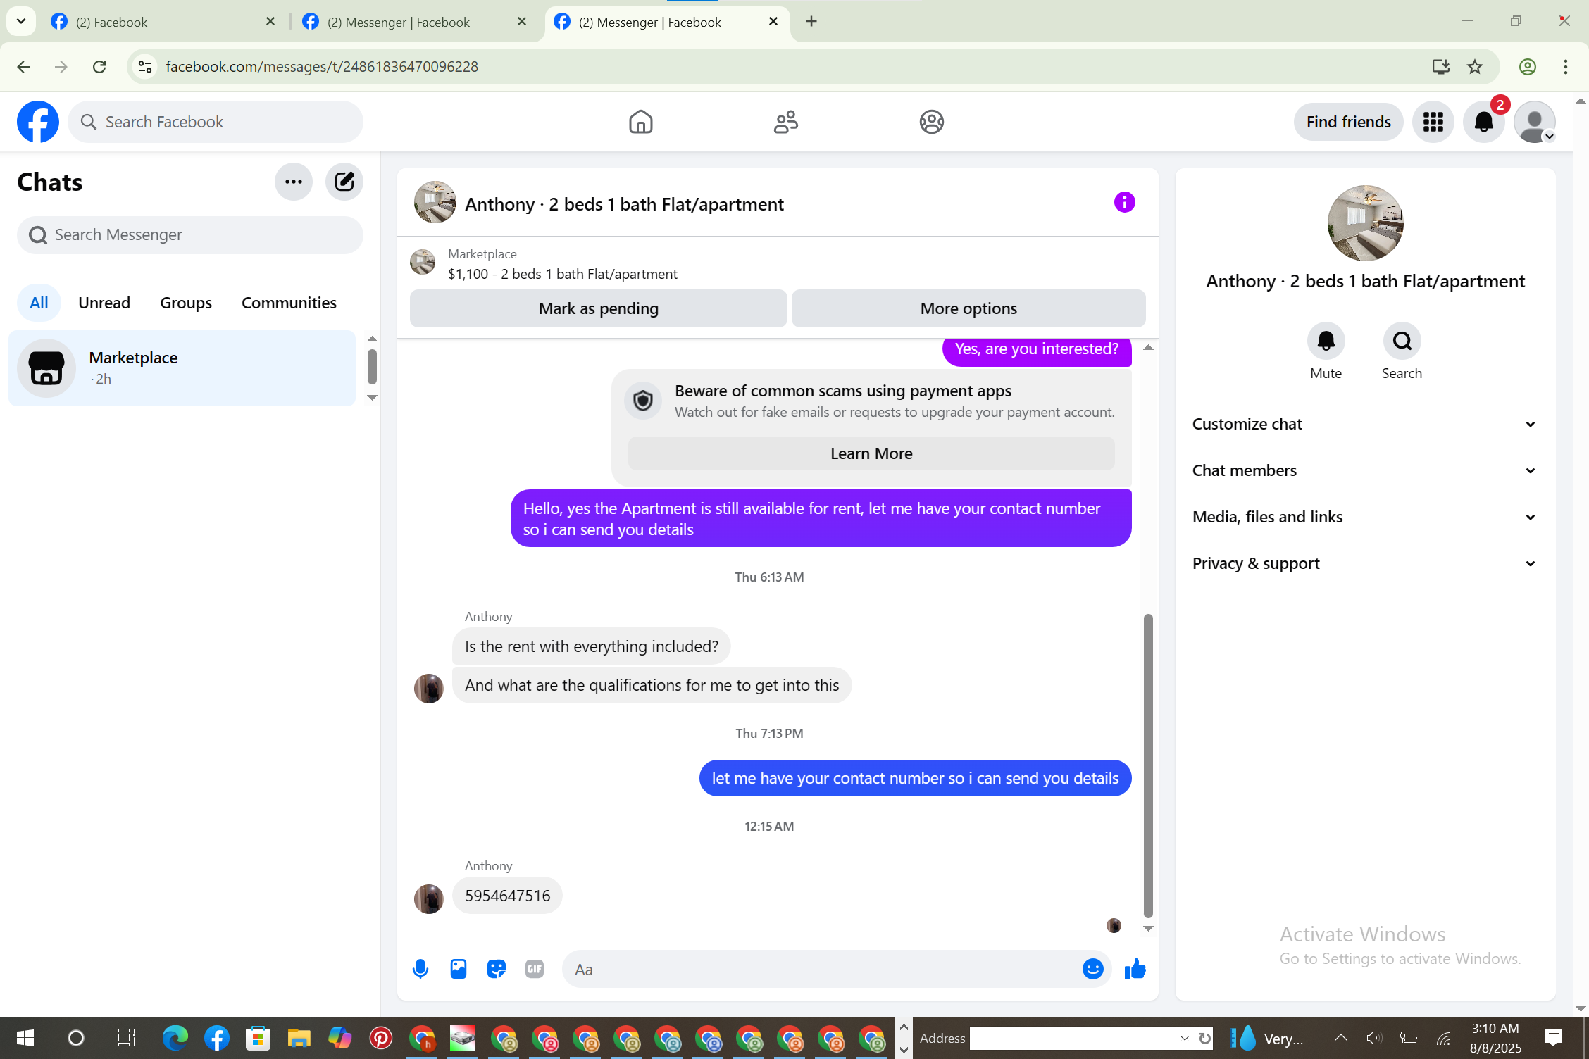Screen dimensions: 1589x1059
Task: Click Learn More on scam warning
Action: (871, 453)
